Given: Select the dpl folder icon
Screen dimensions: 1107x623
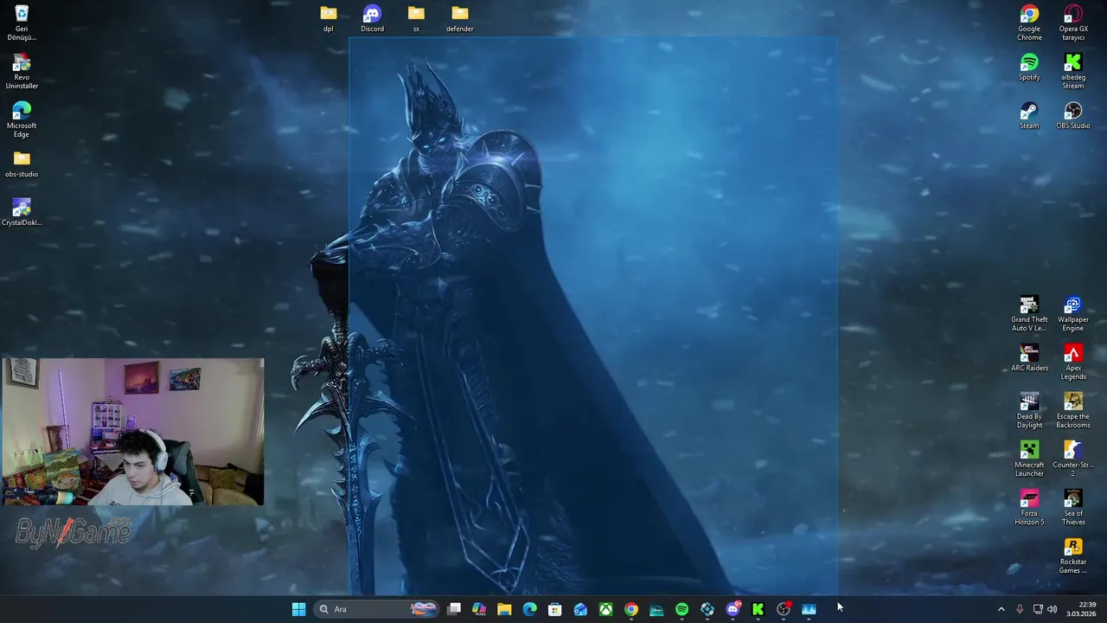Looking at the screenshot, I should tap(329, 18).
